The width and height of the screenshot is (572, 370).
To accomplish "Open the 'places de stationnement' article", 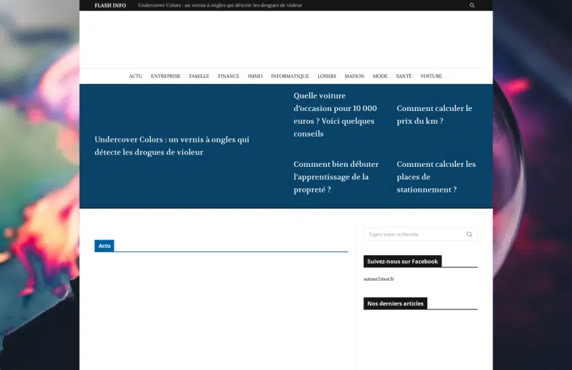I will tap(435, 177).
